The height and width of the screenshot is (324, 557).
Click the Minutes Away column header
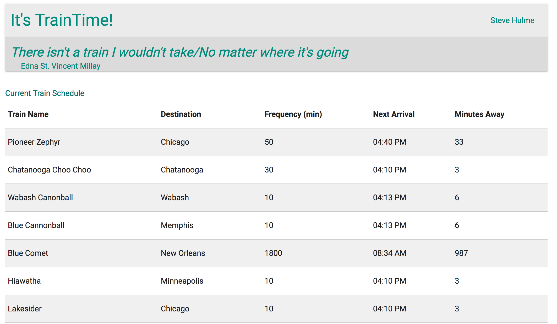pyautogui.click(x=479, y=114)
